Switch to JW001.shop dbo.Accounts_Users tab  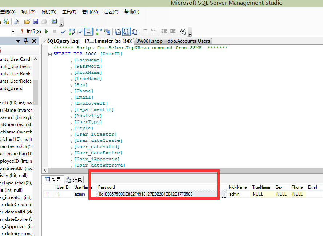tap(174, 41)
